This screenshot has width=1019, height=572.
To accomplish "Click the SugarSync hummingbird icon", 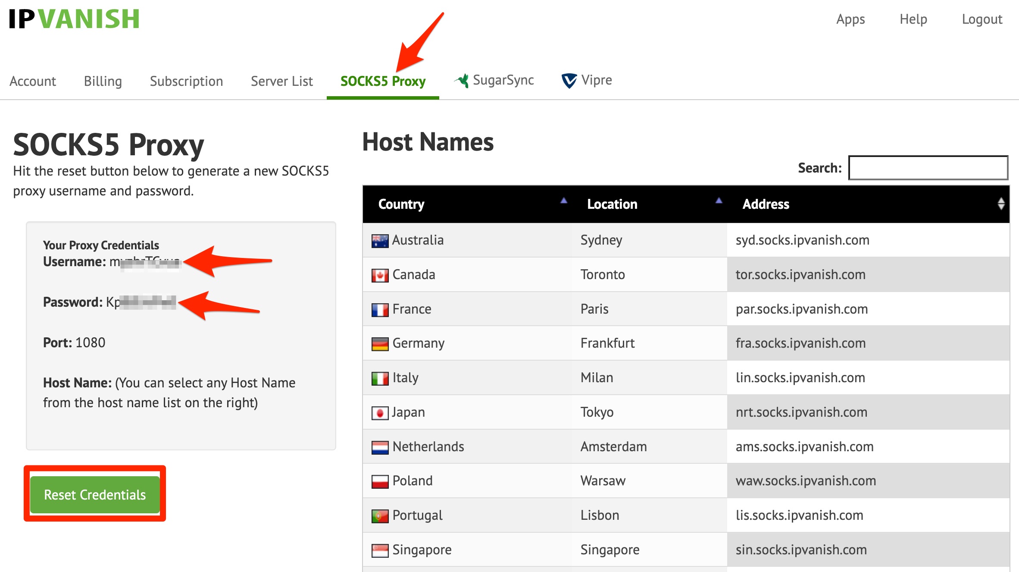I will tap(462, 81).
